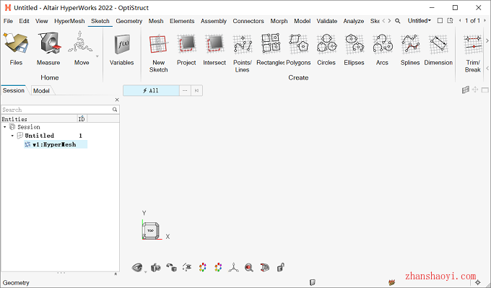The image size is (491, 288).
Task: Click the ellipsis button next to All
Action: tap(185, 90)
